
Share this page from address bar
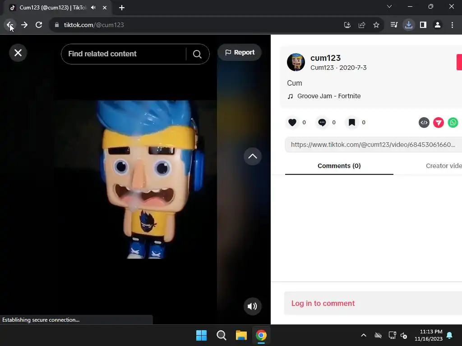click(x=362, y=25)
